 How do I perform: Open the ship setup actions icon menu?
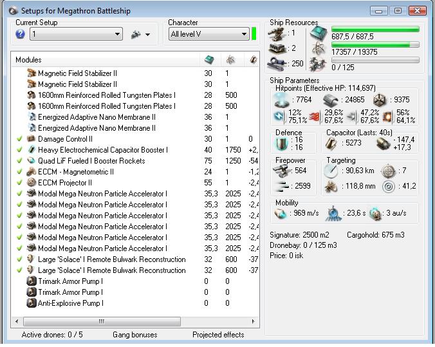click(135, 35)
